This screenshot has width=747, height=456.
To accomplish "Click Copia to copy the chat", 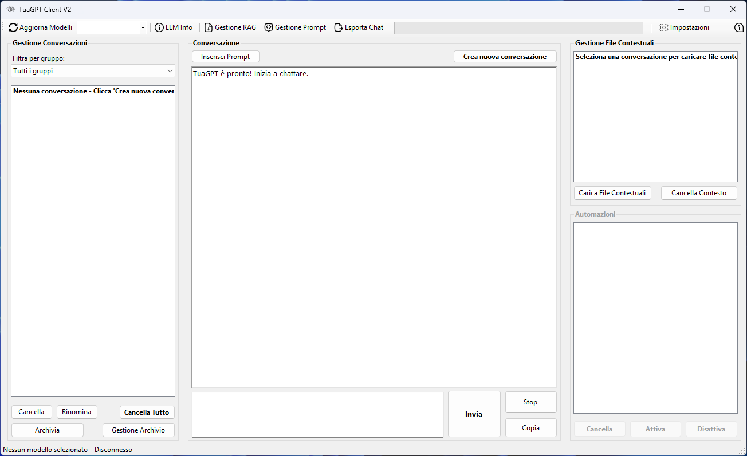I will click(530, 428).
